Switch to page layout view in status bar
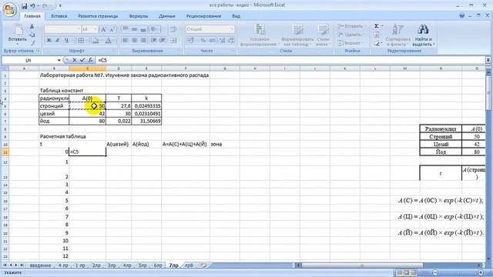The height and width of the screenshot is (277, 493). click(406, 272)
